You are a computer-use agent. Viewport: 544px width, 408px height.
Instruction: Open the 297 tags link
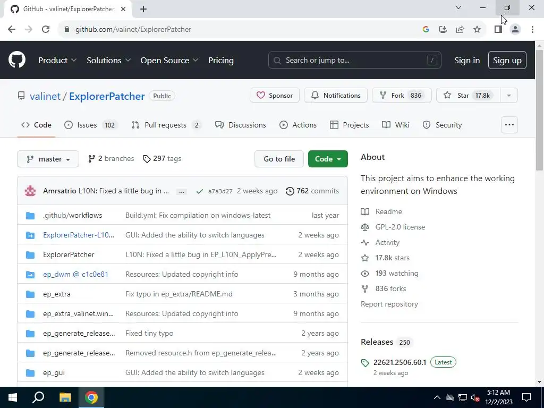[162, 158]
